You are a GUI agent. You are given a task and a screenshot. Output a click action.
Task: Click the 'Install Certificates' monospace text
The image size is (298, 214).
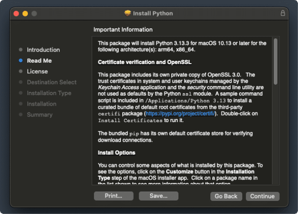point(130,121)
